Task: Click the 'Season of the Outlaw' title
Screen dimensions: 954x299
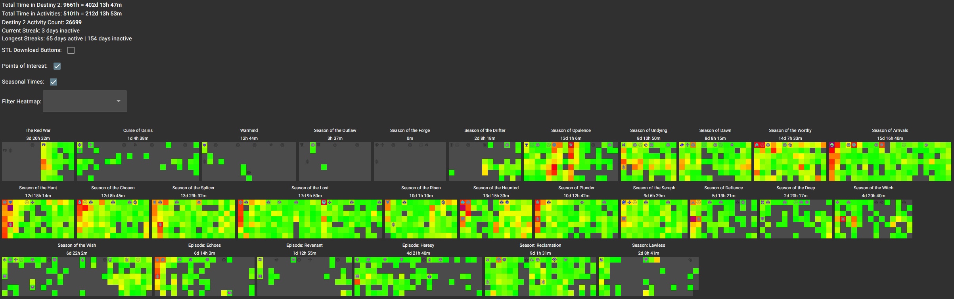Action: 335,130
